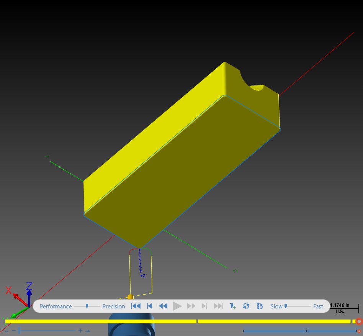The image size is (363, 336).
Task: Click the fast-forward double-arrow button
Action: (x=191, y=306)
